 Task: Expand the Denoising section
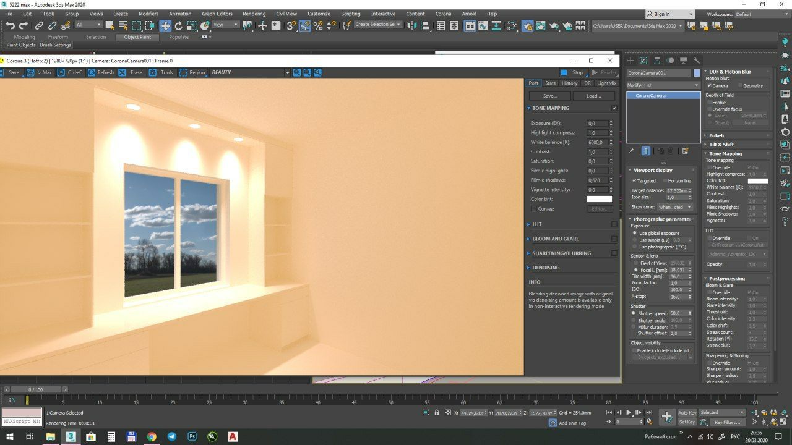529,268
